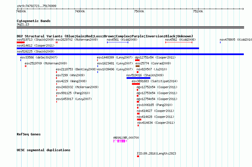
Task: Open the esv33586 (deSmith2007) label
Action: [39, 57]
